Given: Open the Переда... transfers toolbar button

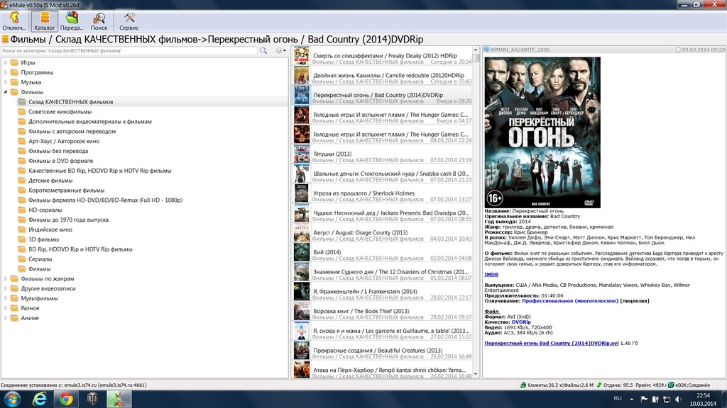Looking at the screenshot, I should pyautogui.click(x=72, y=22).
